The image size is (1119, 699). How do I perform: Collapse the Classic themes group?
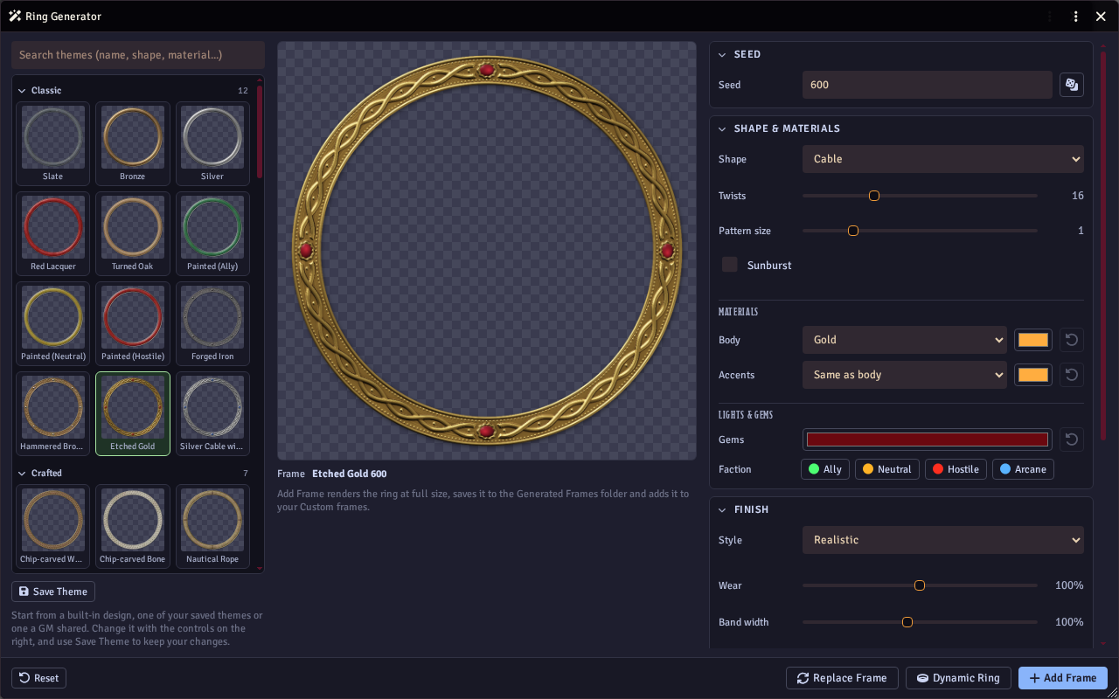23,91
